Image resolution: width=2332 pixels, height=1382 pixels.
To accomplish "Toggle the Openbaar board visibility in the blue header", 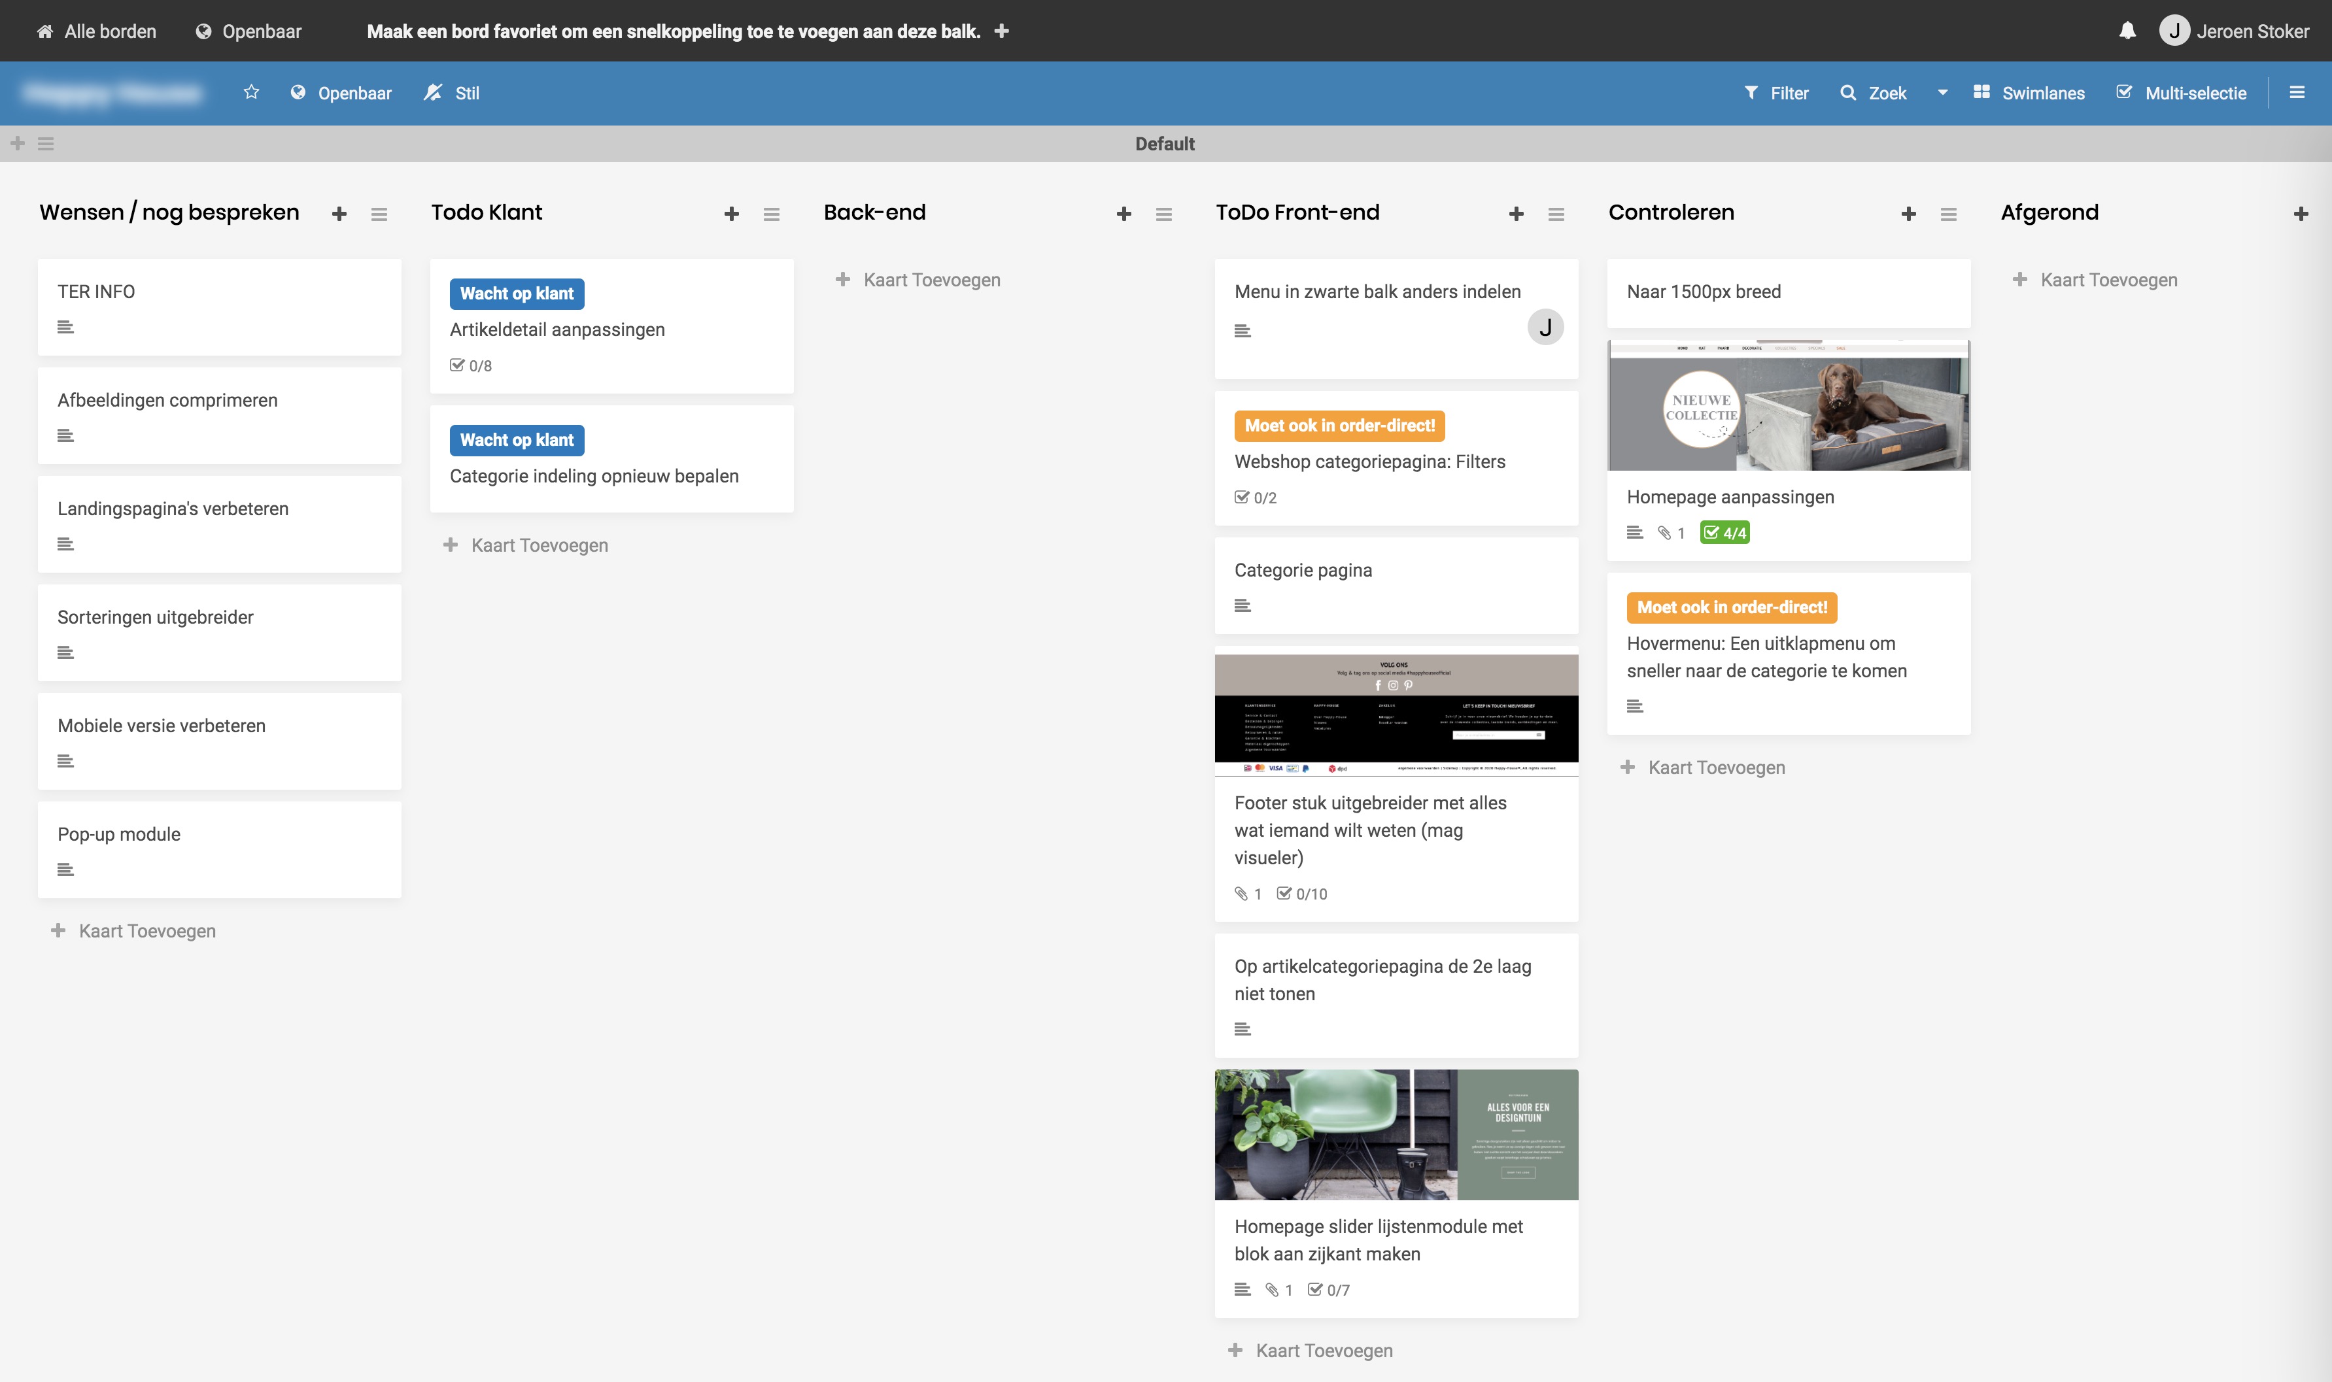I will [341, 93].
